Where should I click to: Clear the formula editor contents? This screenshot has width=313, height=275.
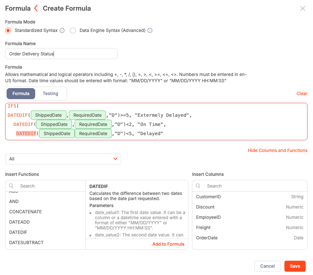click(x=302, y=94)
